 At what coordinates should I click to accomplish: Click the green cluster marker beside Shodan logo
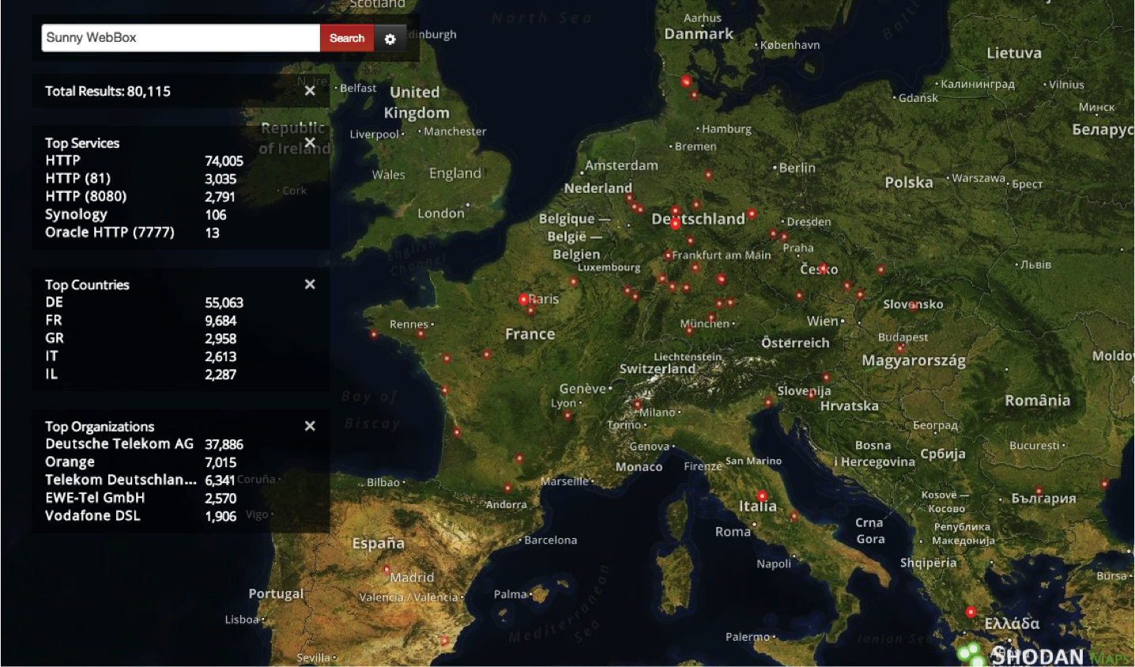pyautogui.click(x=969, y=653)
